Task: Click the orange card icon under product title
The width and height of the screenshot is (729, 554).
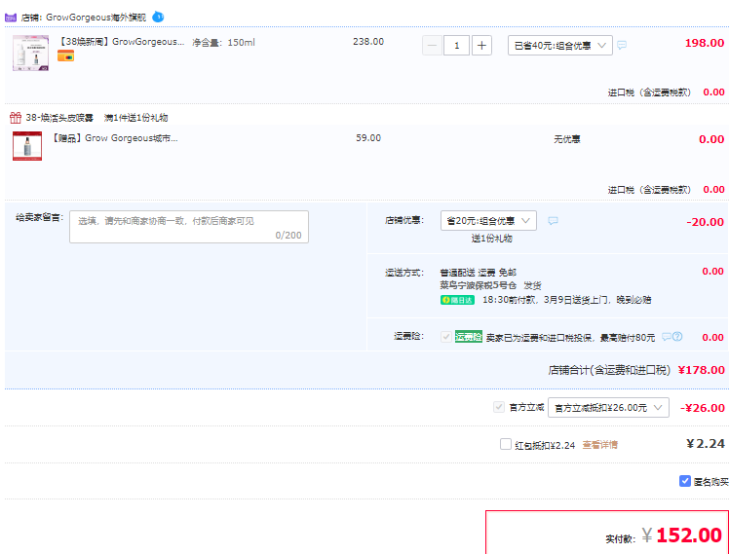Action: [65, 56]
